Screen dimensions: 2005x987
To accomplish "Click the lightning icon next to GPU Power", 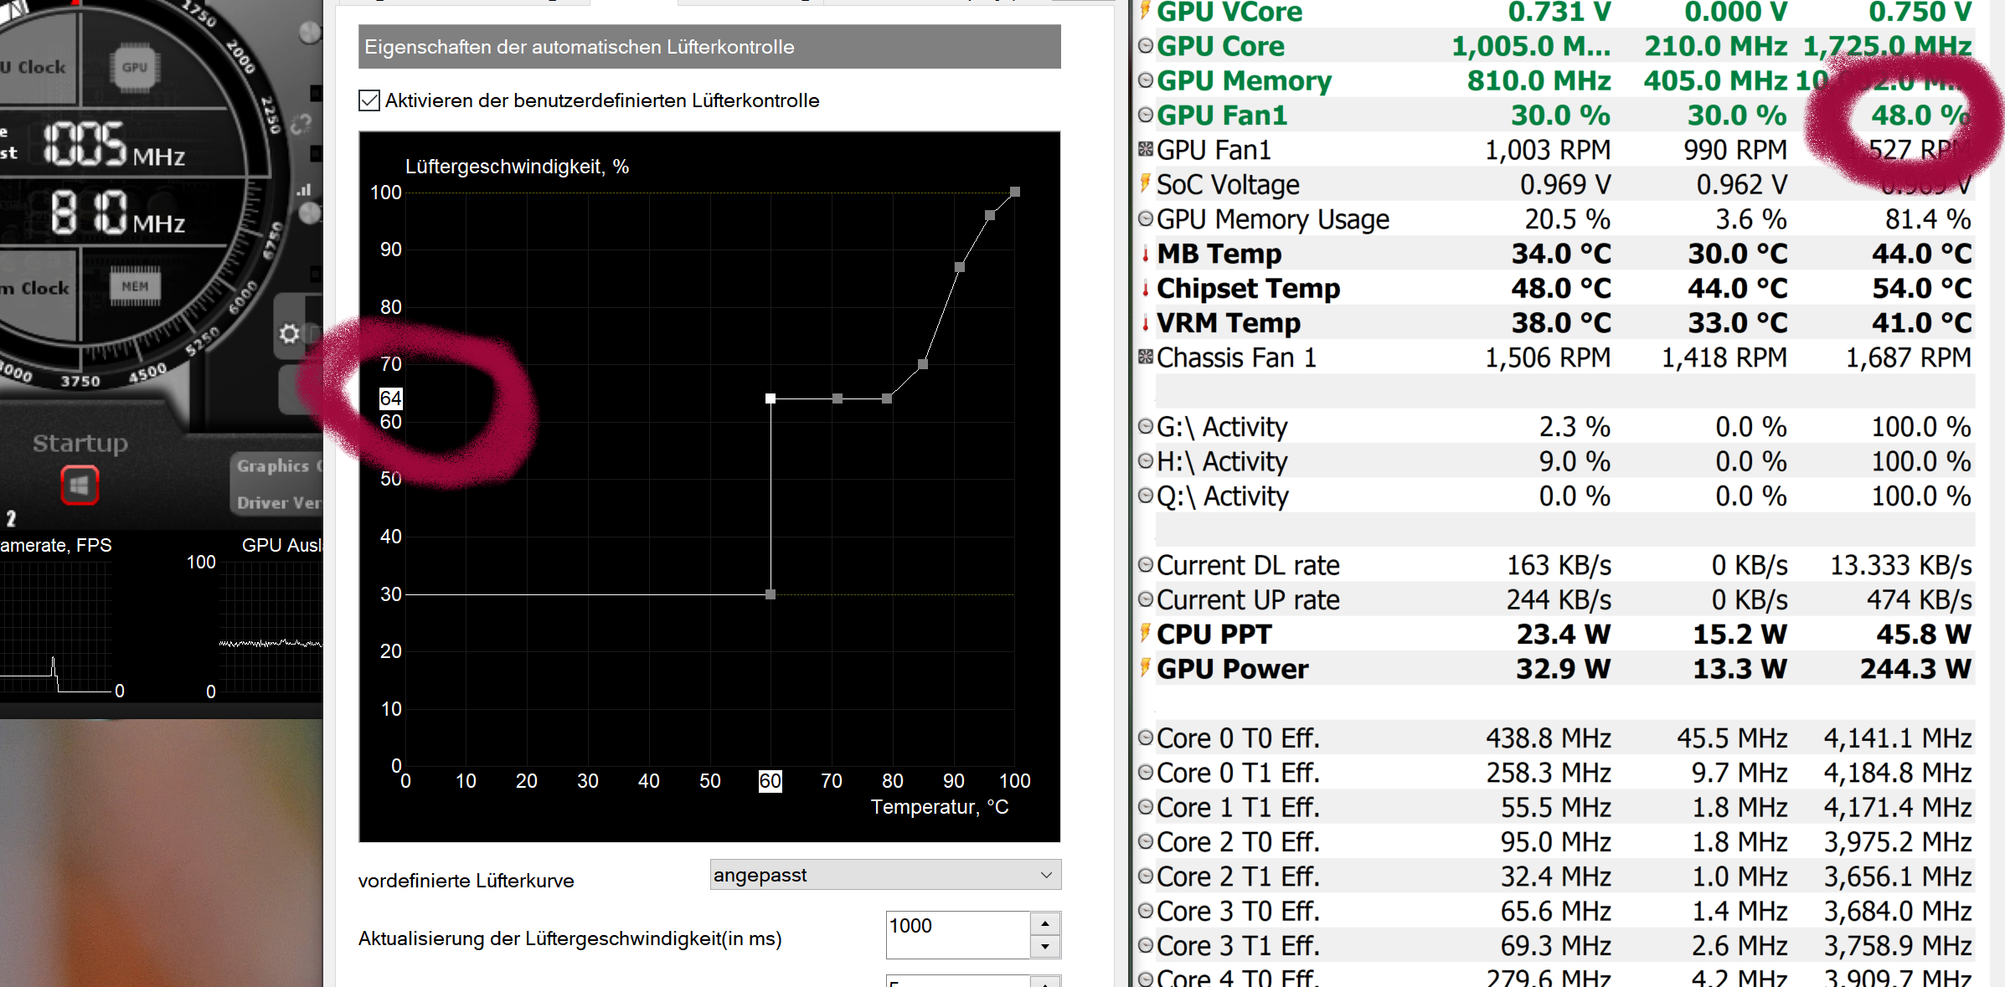I will pos(1146,668).
